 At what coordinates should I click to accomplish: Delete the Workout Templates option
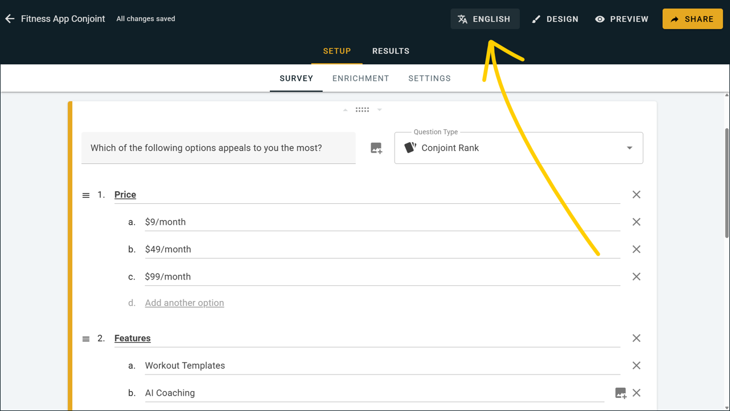point(636,365)
